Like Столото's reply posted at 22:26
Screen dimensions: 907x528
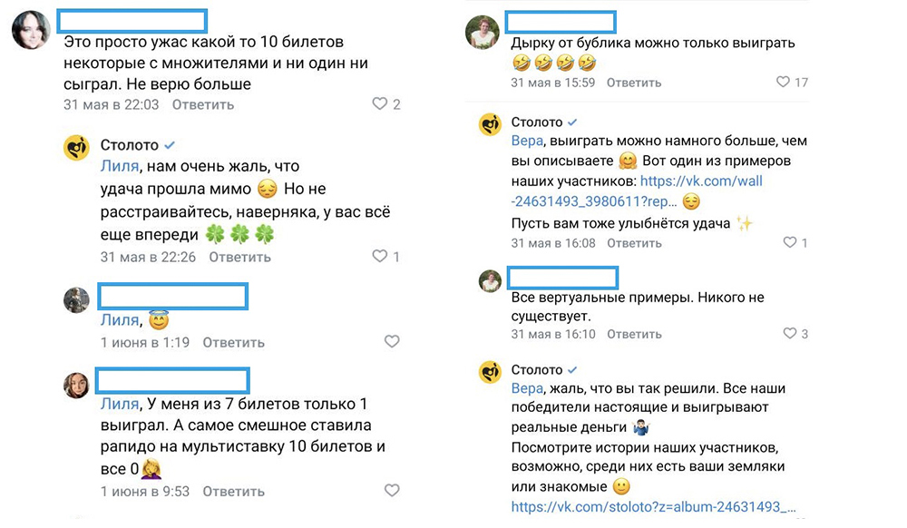pos(381,257)
